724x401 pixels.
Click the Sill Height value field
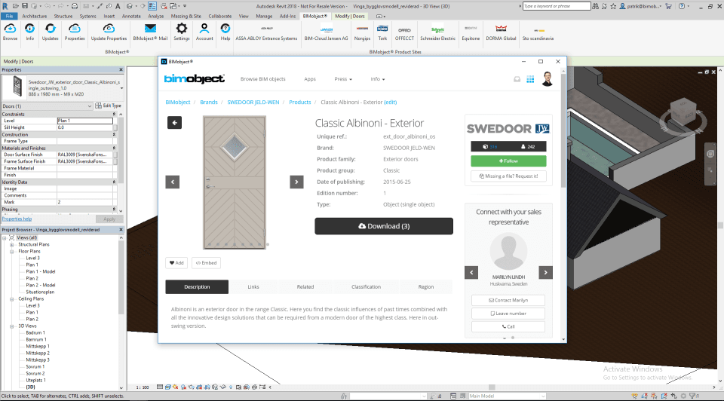coord(85,128)
